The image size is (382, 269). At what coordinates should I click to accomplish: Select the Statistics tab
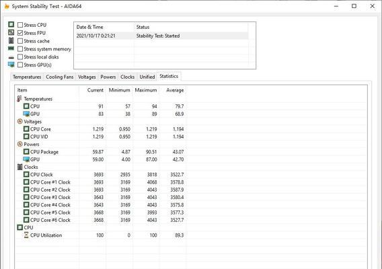pos(169,76)
